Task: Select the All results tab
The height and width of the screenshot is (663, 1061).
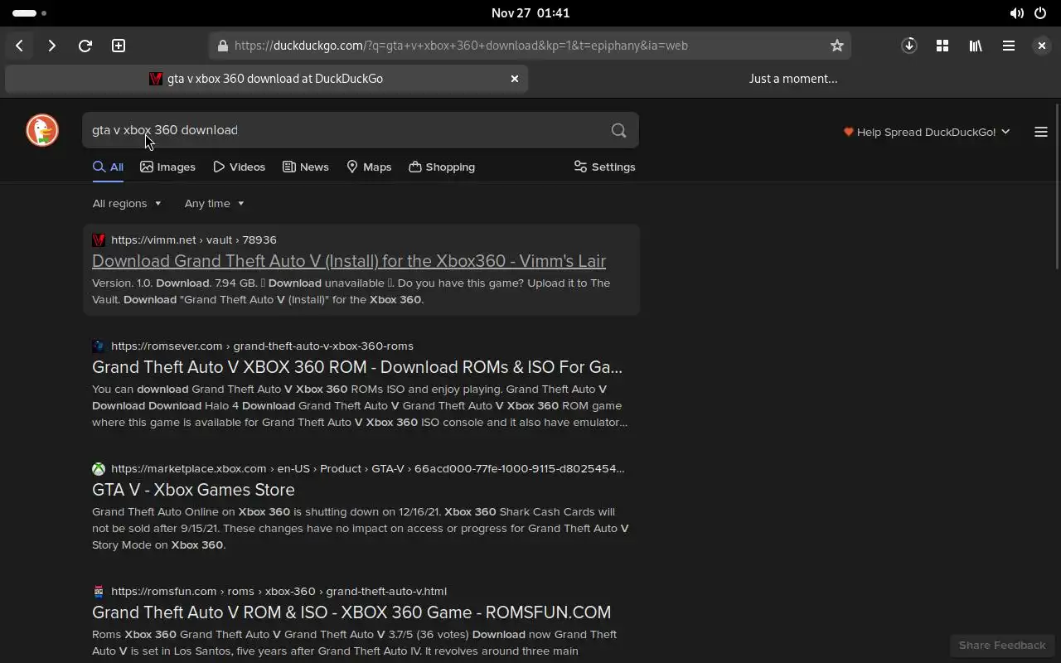Action: (x=108, y=167)
